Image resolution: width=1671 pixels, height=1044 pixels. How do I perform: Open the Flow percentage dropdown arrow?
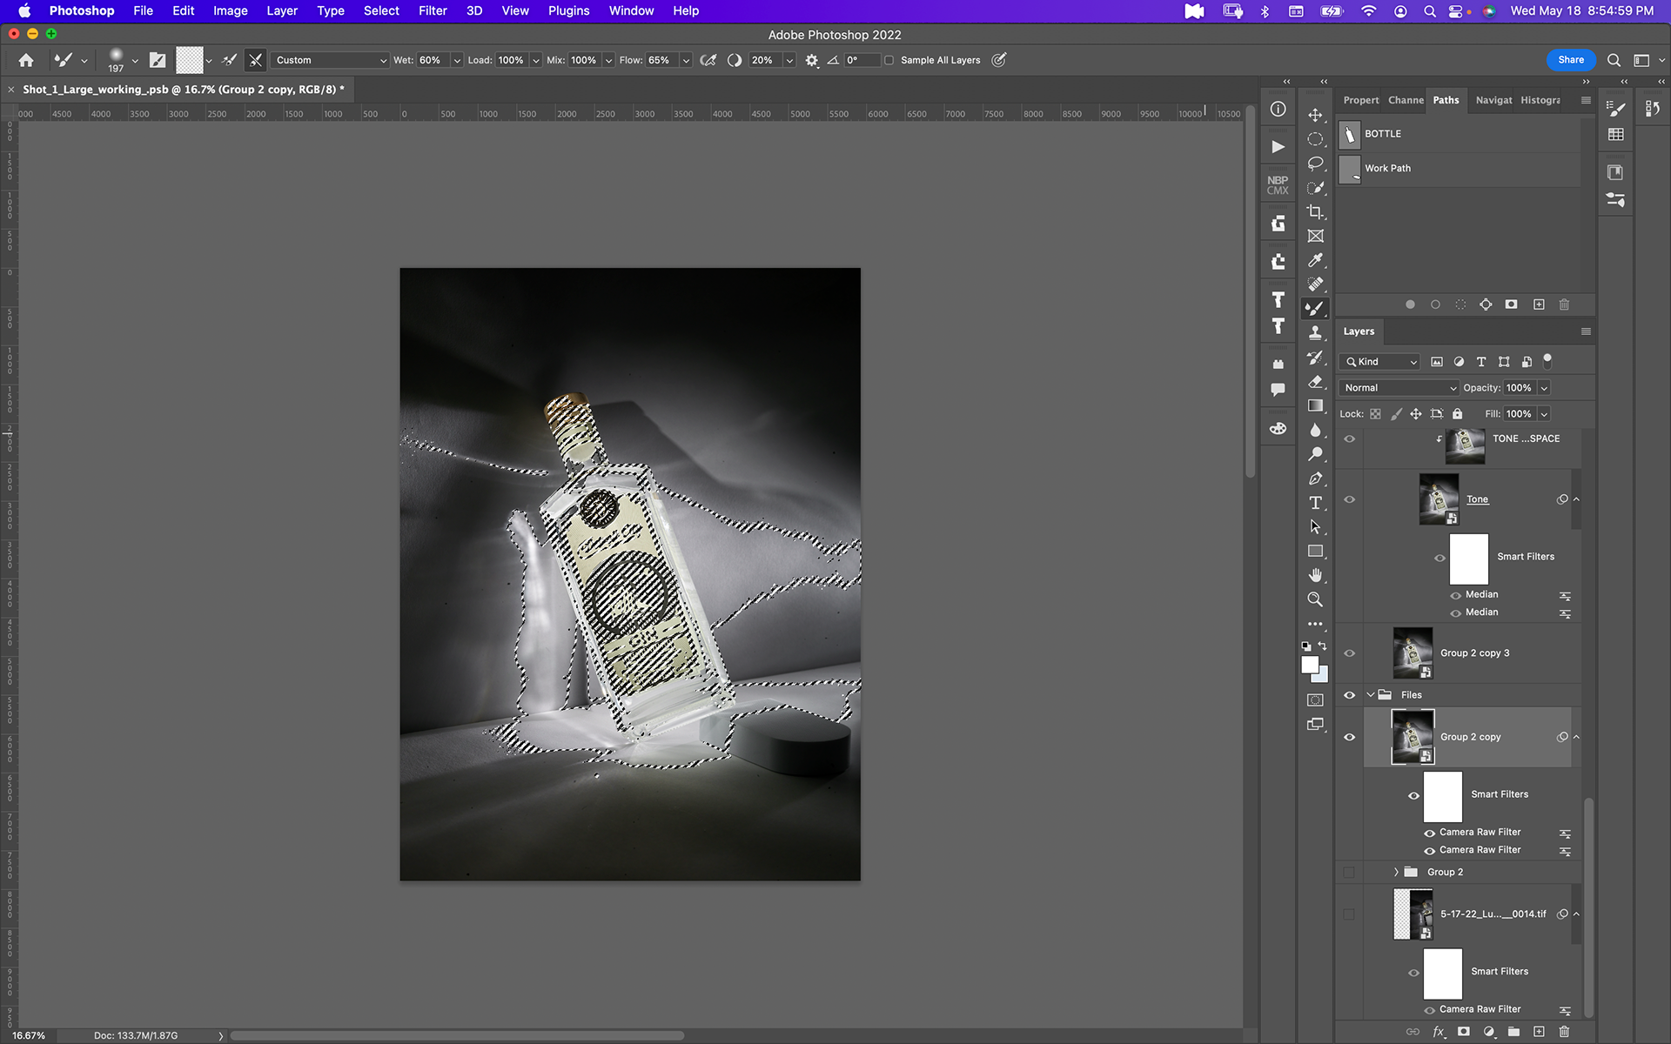click(686, 60)
